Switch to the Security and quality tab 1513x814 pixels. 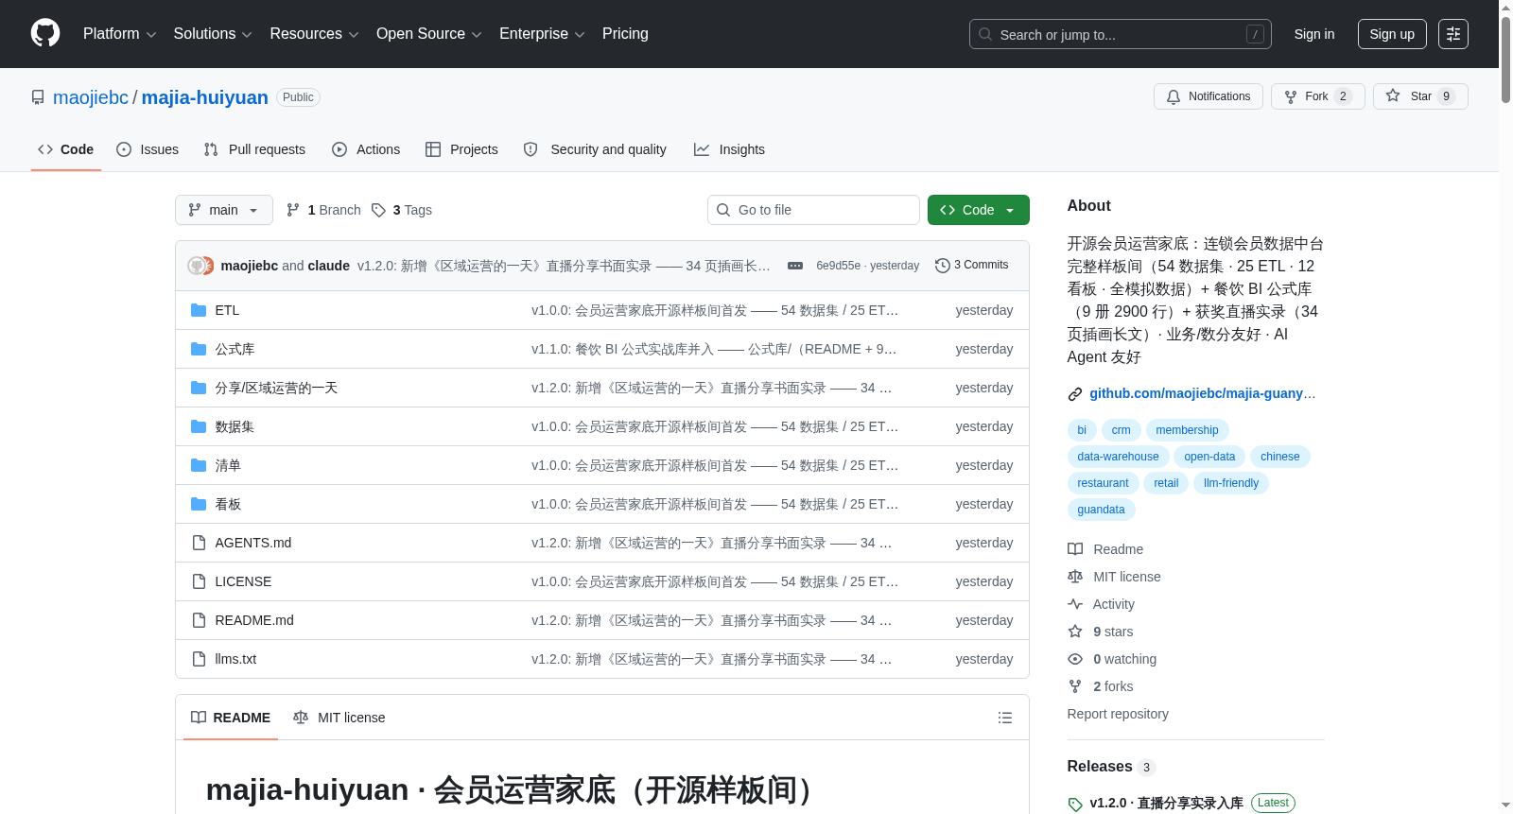[x=595, y=149]
